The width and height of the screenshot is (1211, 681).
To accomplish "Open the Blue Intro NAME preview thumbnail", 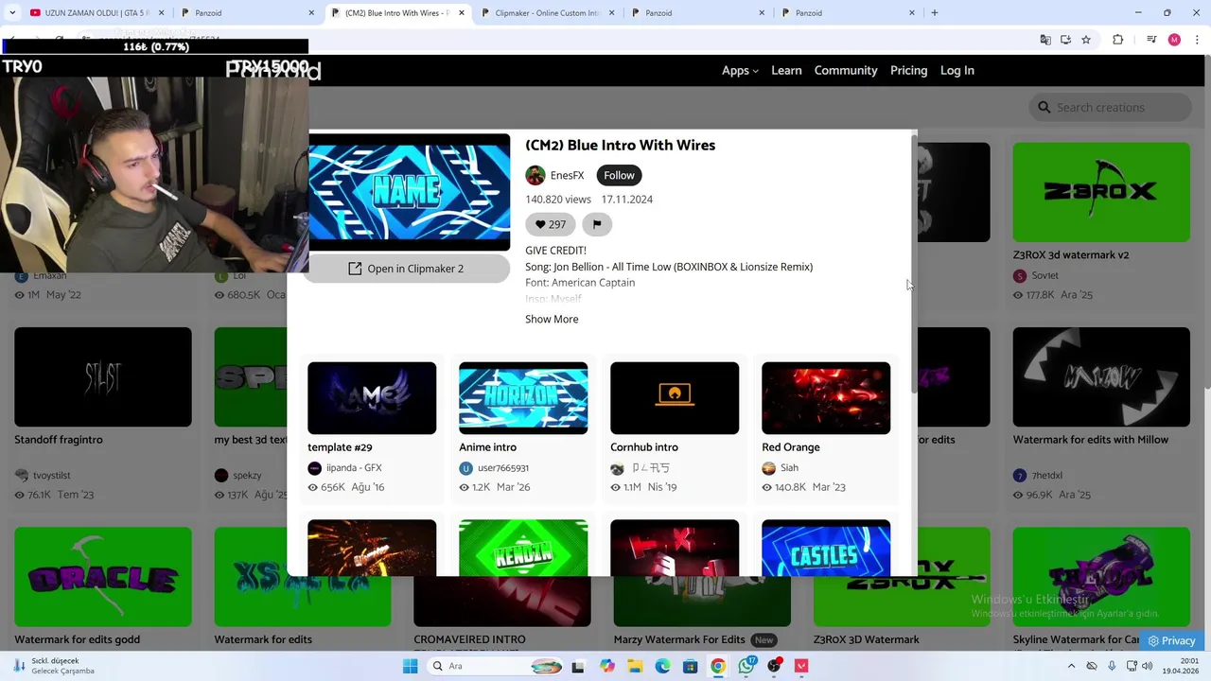I will pyautogui.click(x=409, y=193).
